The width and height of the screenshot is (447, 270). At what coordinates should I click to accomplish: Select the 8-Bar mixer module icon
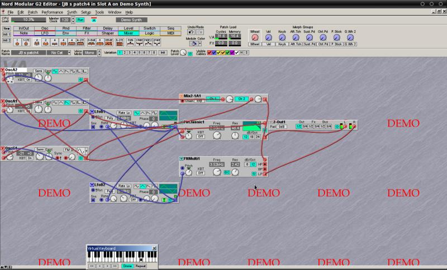click(91, 42)
